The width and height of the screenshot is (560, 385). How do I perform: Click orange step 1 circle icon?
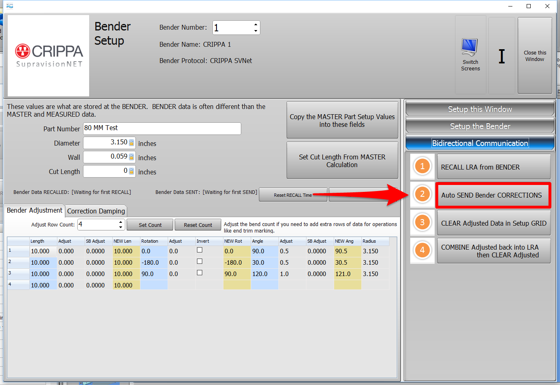[422, 166]
